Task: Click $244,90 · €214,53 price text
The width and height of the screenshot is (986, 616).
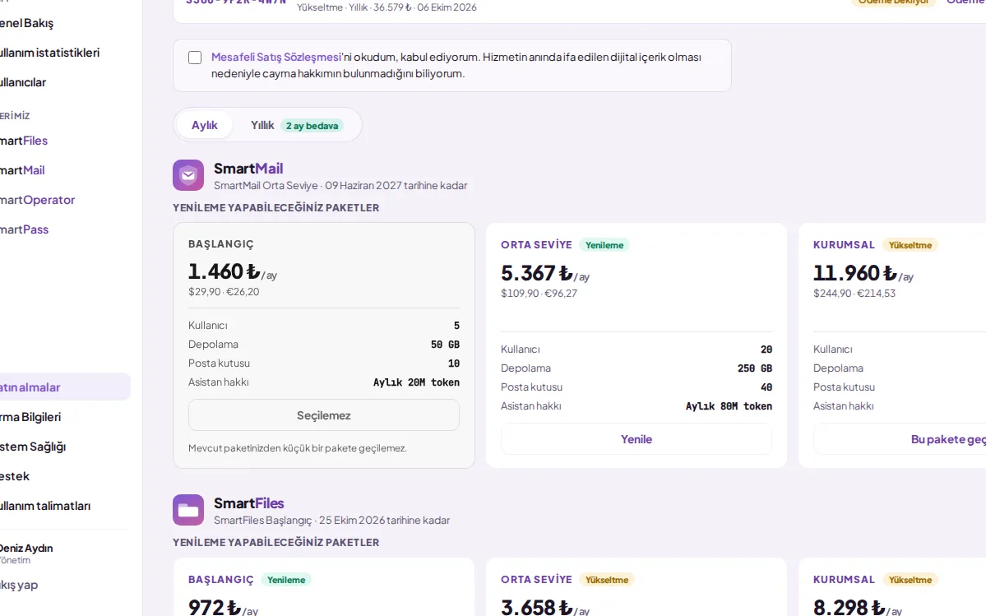Action: click(x=854, y=293)
